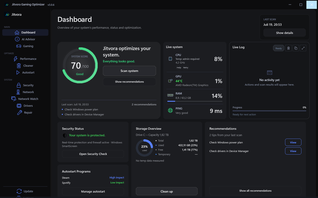318x198 pixels.
Task: Show details of the last scan
Action: [285, 33]
